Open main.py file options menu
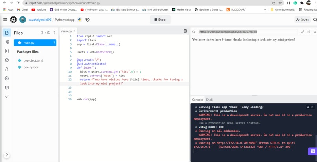Image resolution: width=317 pixels, height=162 pixels. pos(54,43)
